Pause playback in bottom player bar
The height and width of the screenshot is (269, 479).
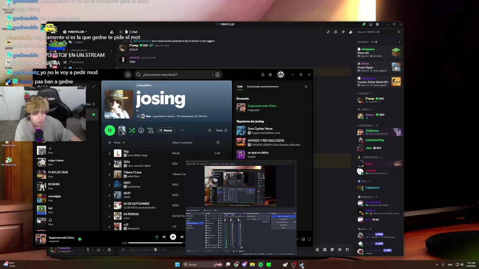pyautogui.click(x=173, y=237)
